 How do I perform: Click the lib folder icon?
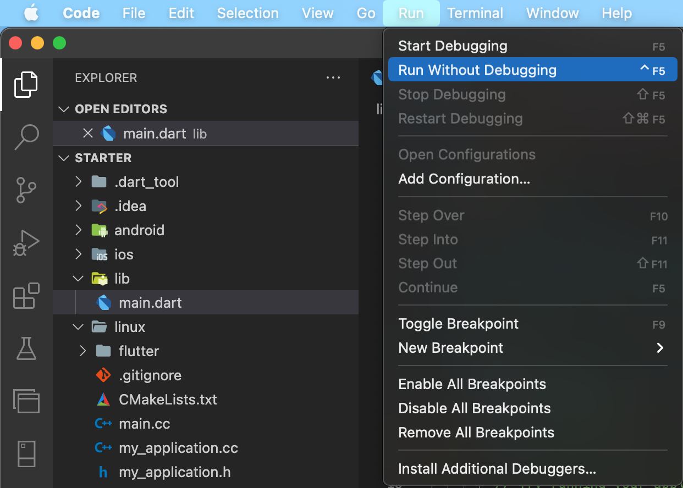tap(100, 279)
